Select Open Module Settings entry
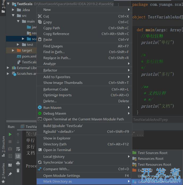This screenshot has width=183, height=185. (x=84, y=175)
